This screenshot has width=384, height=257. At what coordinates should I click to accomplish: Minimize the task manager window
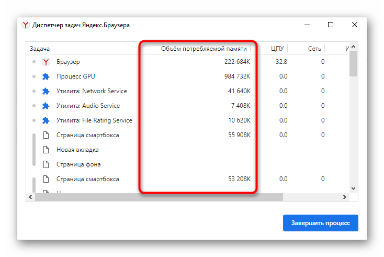307,25
